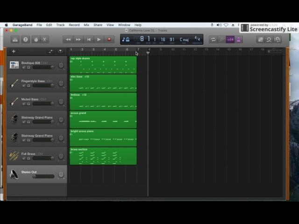Open the Edit menu
This screenshot has width=299, height=224.
point(49,25)
